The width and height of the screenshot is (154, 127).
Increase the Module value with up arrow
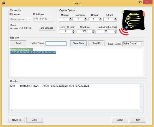70,18
